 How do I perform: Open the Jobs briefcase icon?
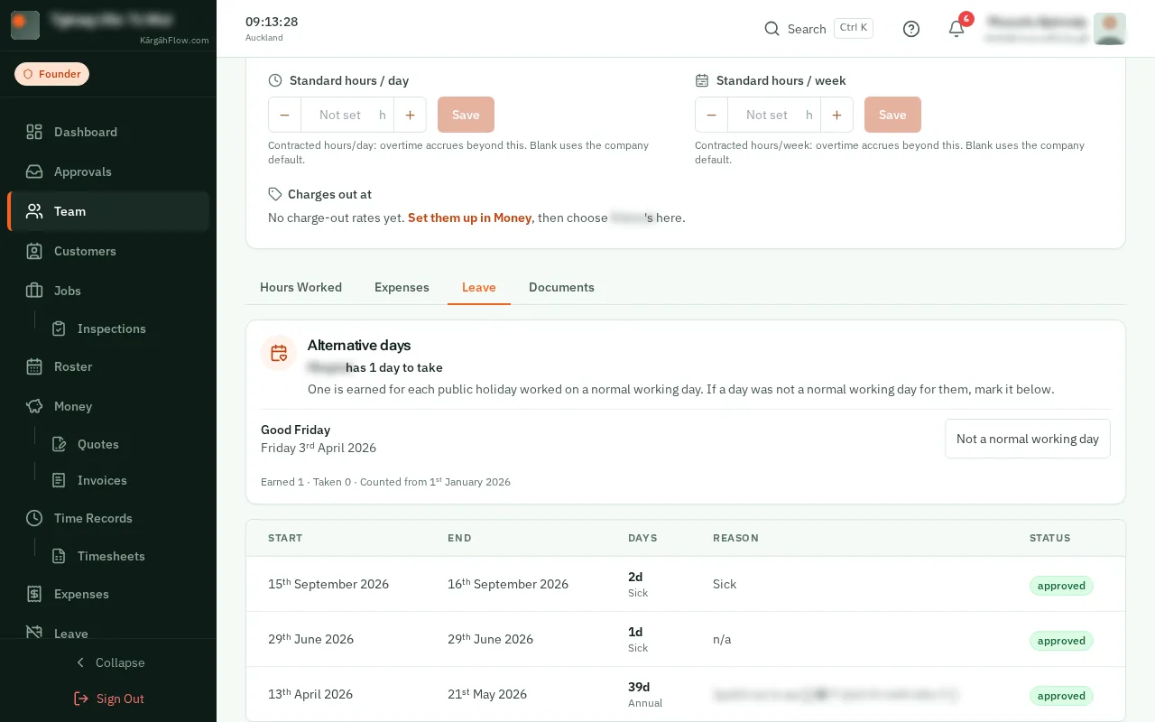[34, 291]
